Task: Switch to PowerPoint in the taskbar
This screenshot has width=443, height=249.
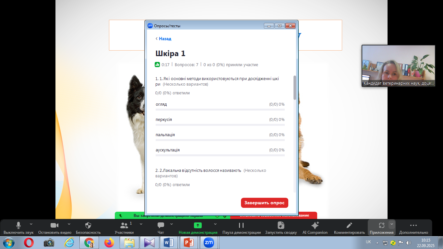Action: point(189,243)
